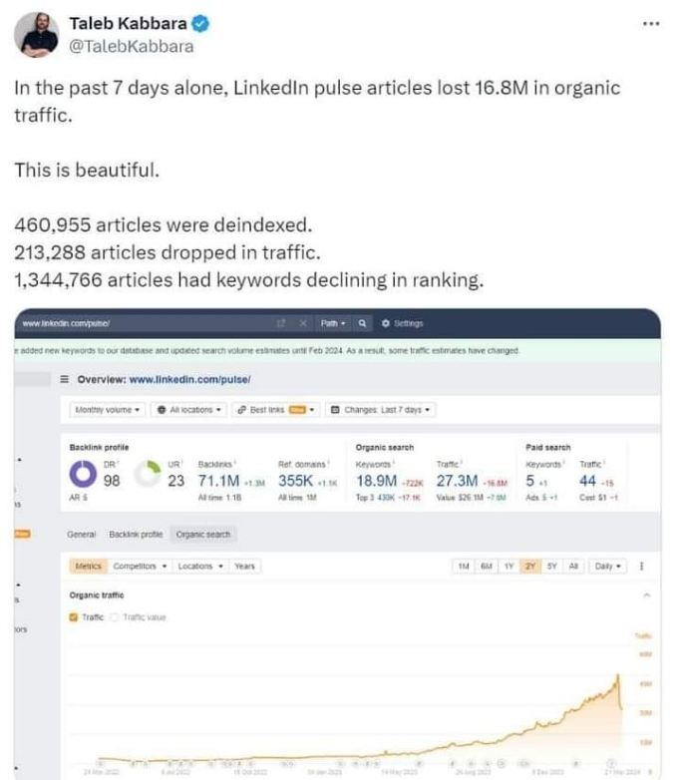Open the Daily interval dropdown

pyautogui.click(x=608, y=567)
